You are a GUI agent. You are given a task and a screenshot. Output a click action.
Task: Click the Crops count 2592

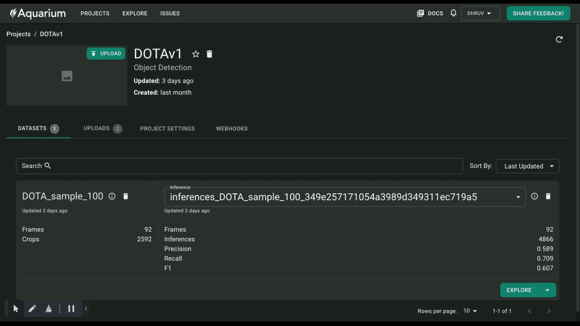pos(145,239)
